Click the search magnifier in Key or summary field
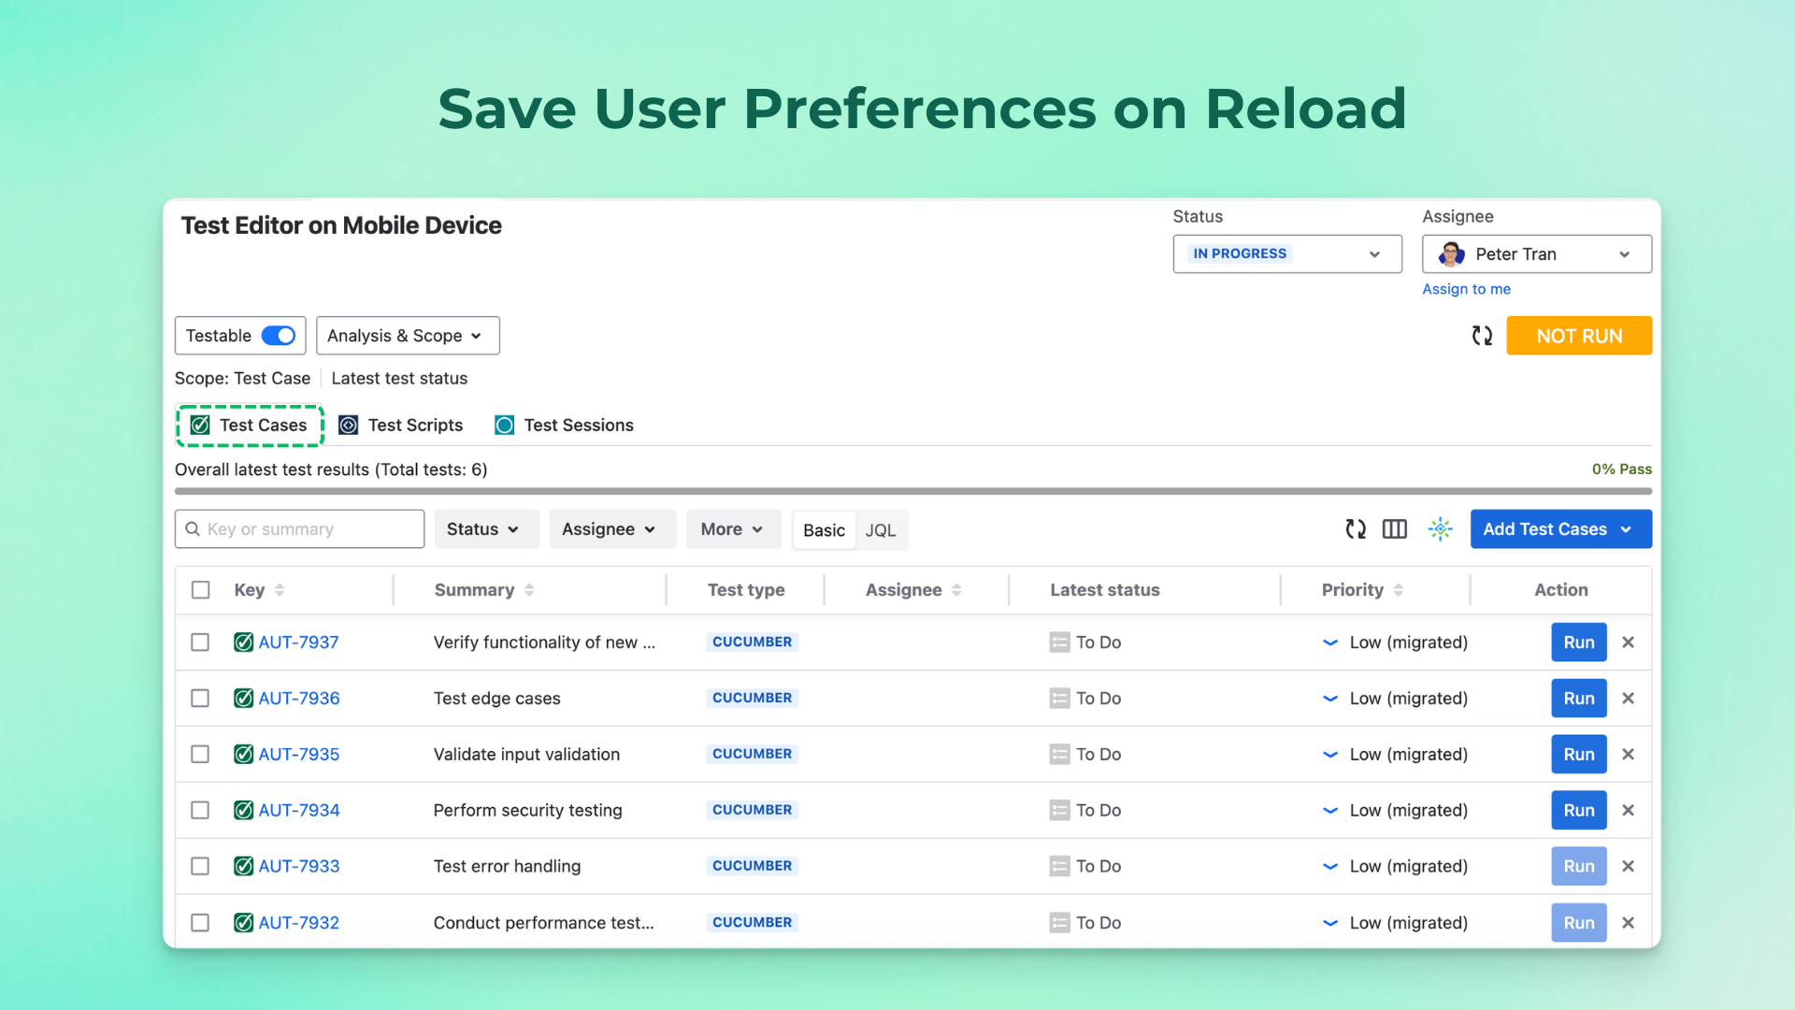Screen dimensions: 1795x1010 (x=192, y=528)
